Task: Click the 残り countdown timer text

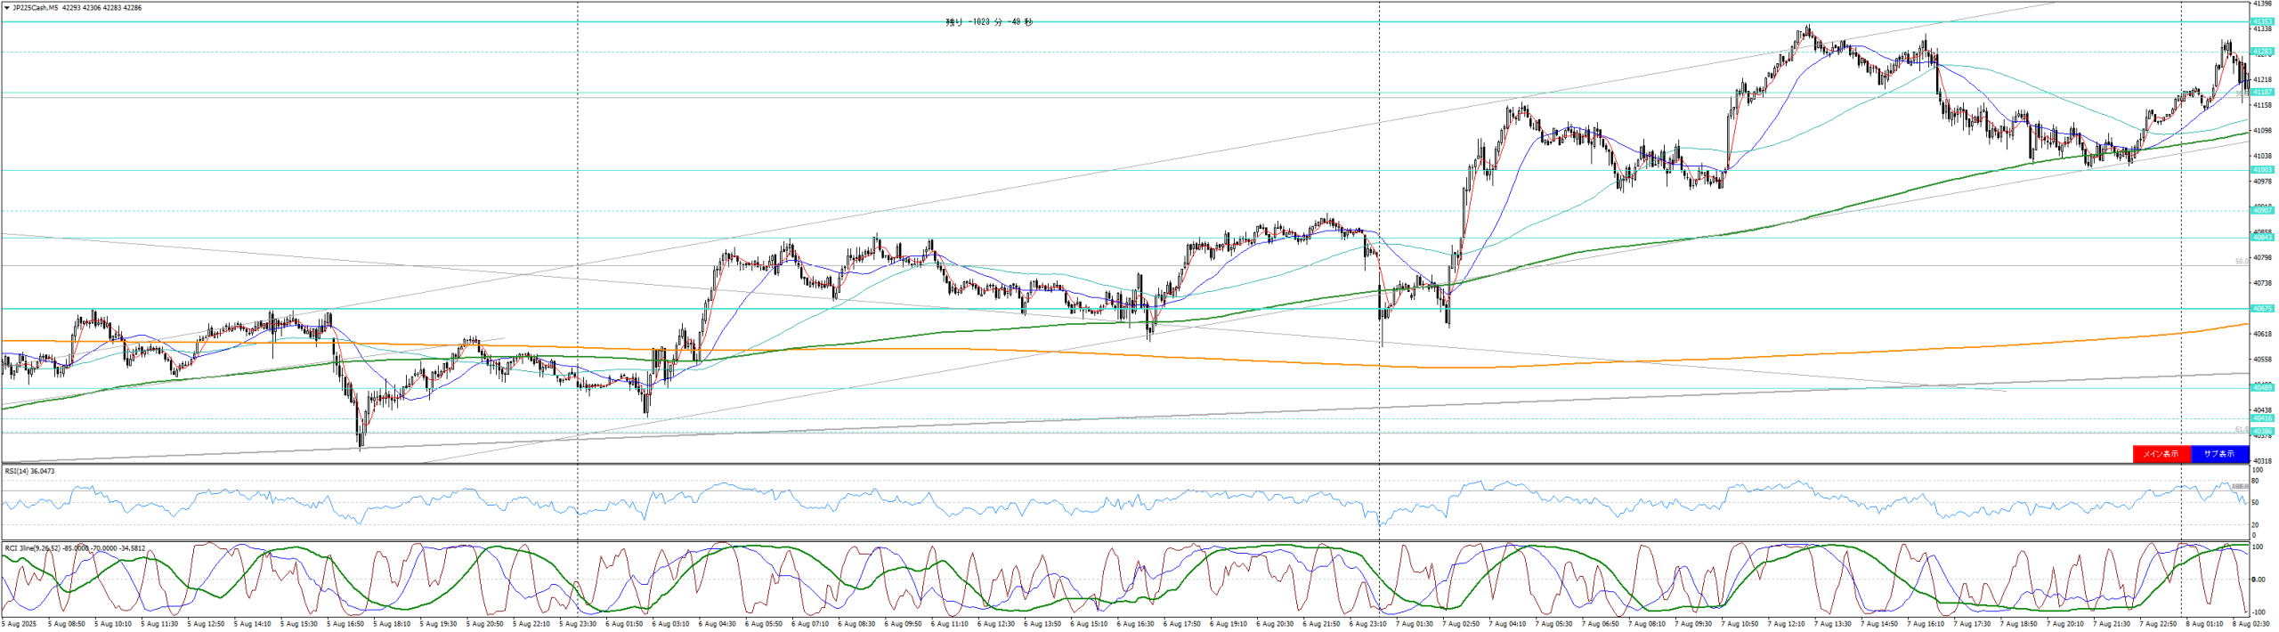Action: coord(989,22)
